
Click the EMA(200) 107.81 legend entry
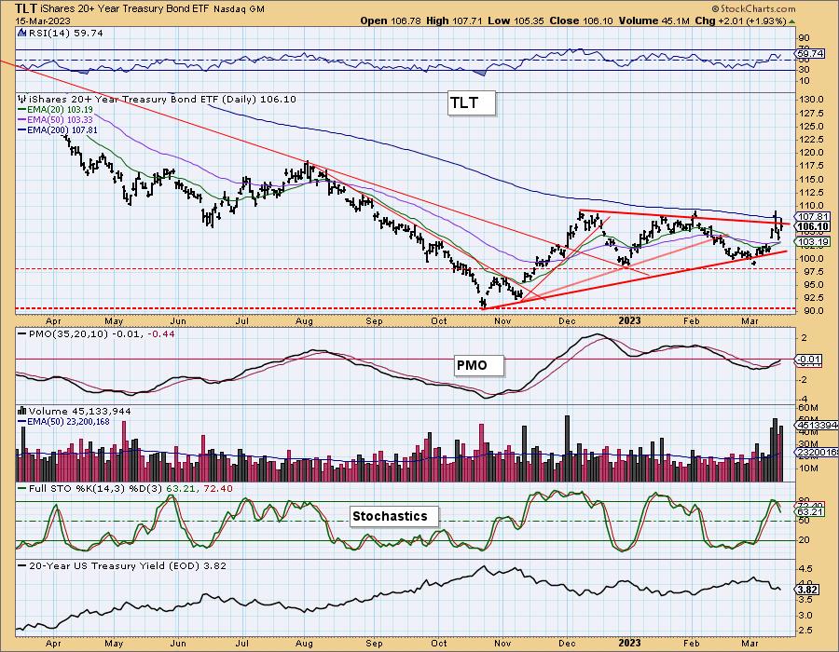tap(57, 129)
